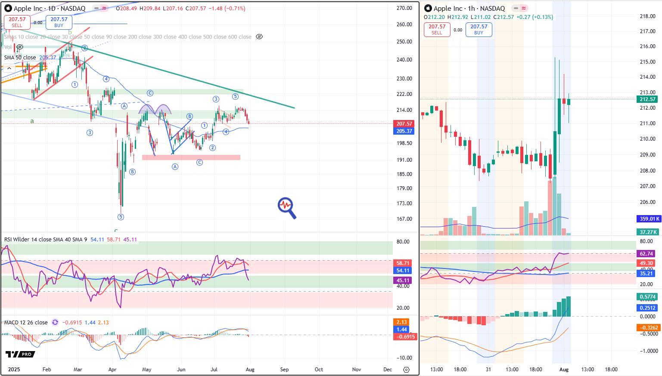Show the hidden Vol indicator via its eye icon
662x376 pixels.
(x=19, y=47)
